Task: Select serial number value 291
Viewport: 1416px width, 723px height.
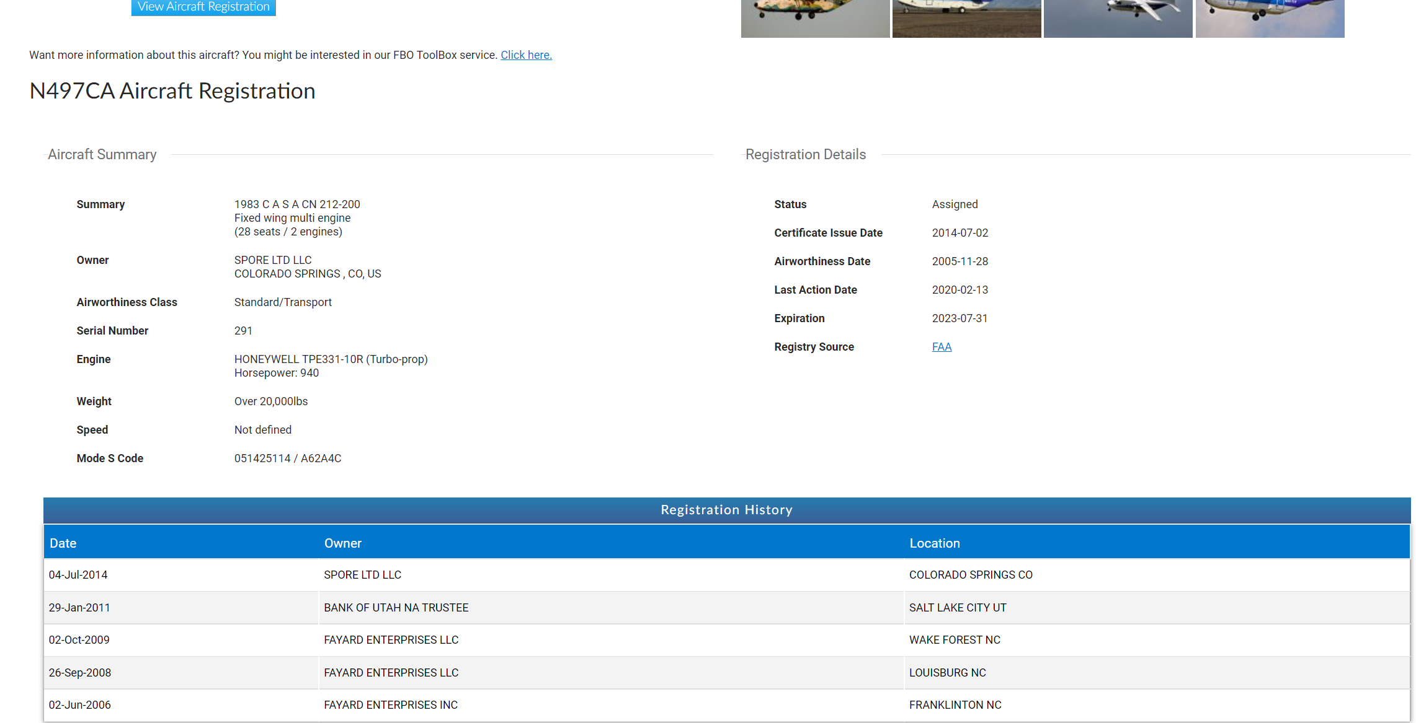Action: 243,331
